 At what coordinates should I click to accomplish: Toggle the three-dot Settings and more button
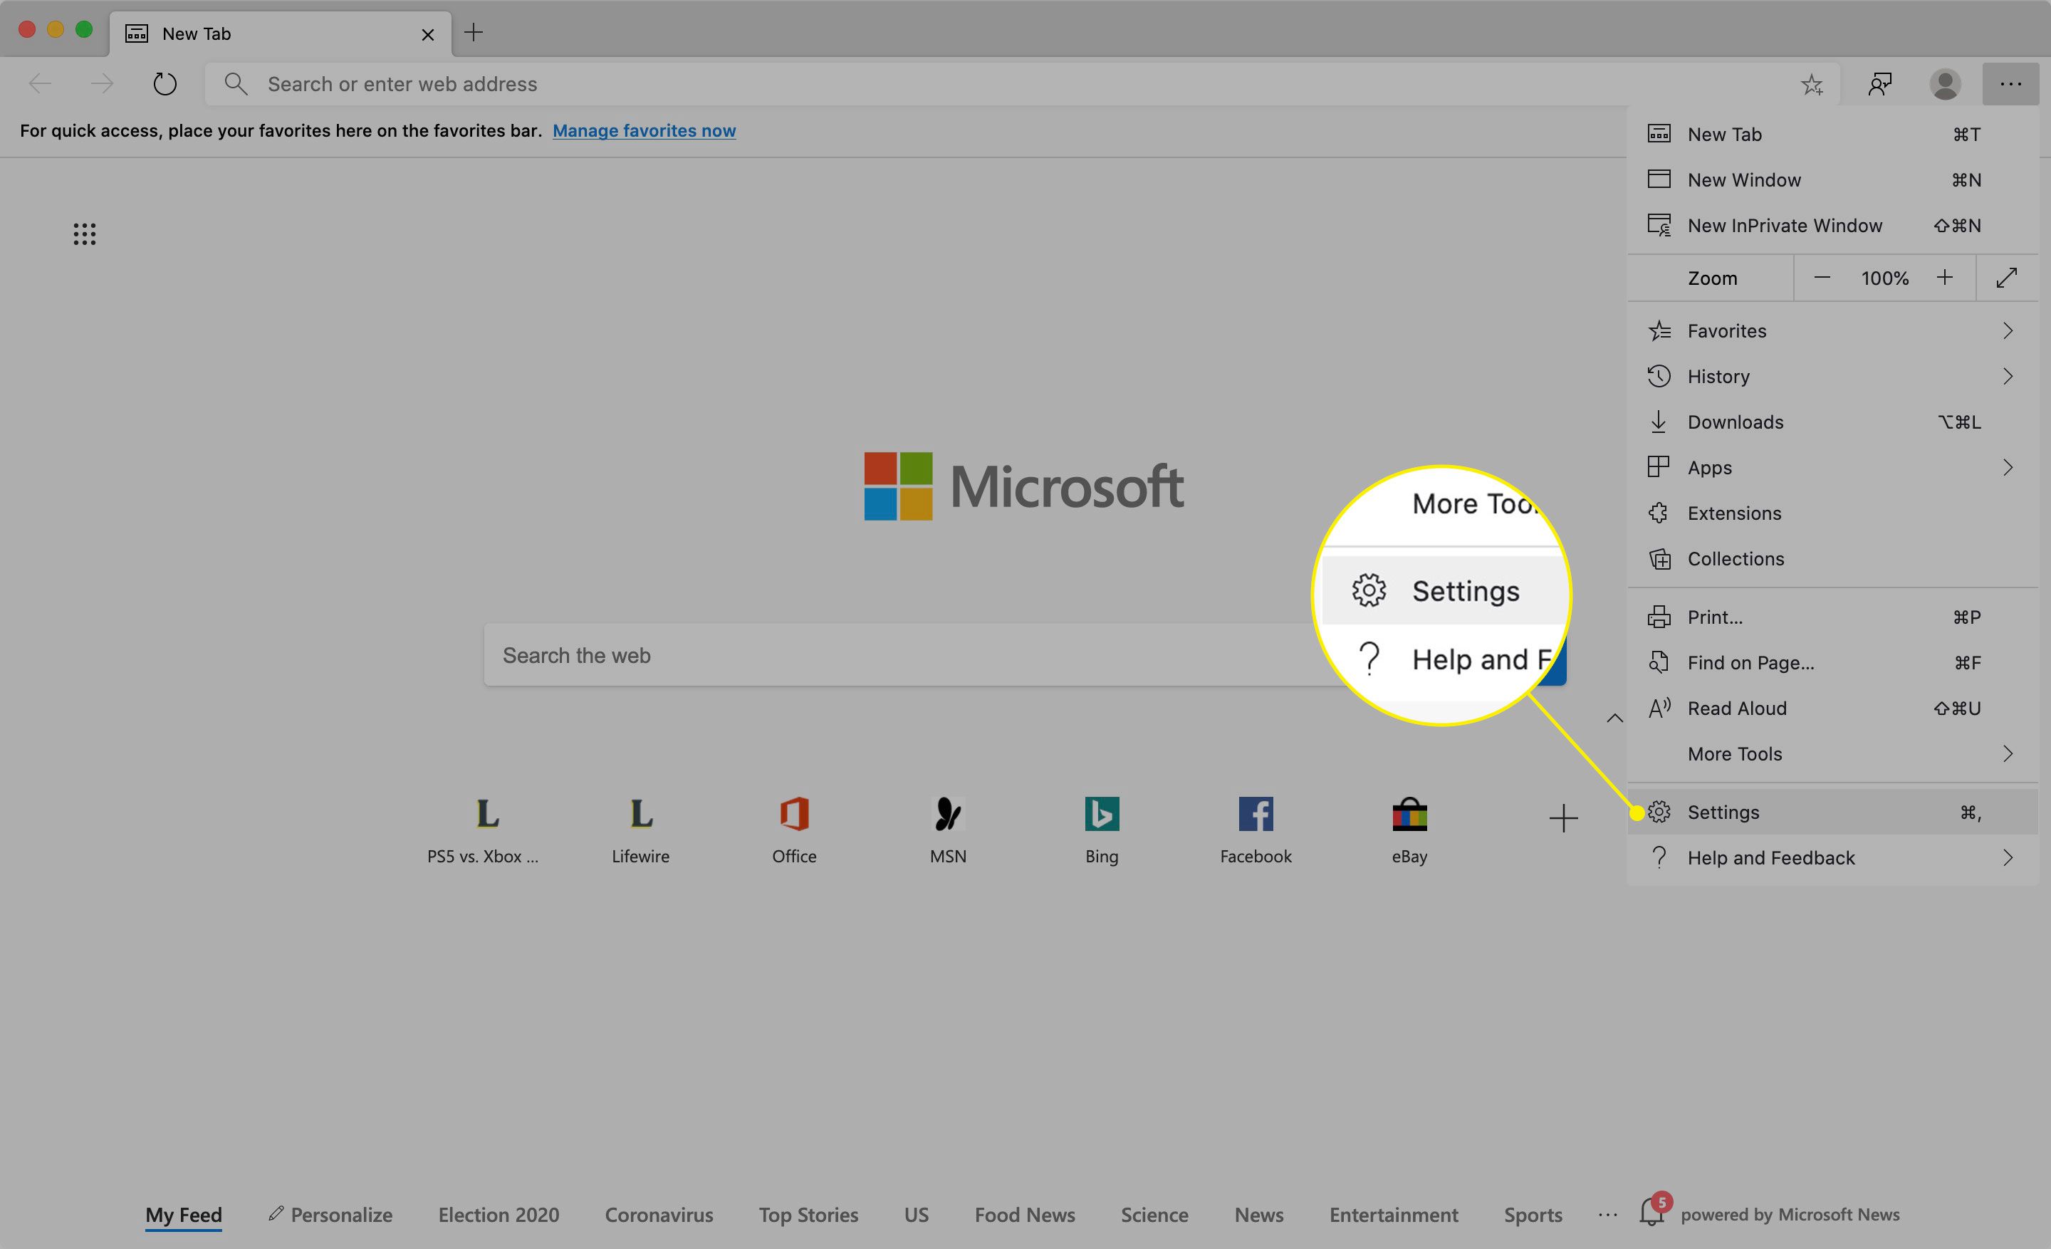click(2010, 84)
